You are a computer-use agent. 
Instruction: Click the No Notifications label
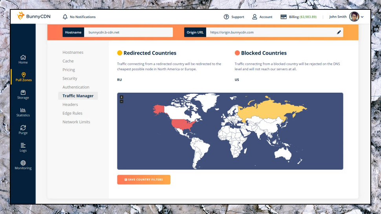(82, 17)
